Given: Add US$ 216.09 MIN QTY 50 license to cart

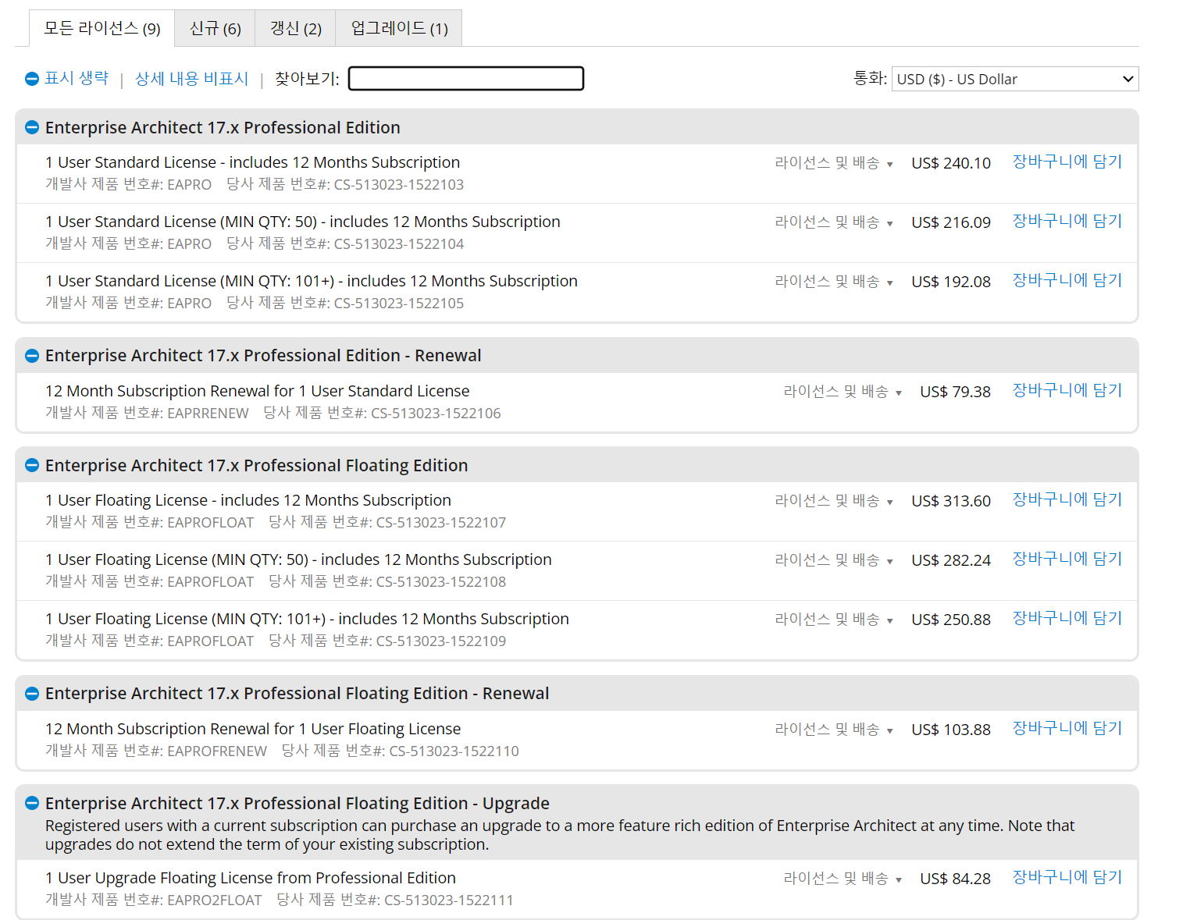Looking at the screenshot, I should 1067,221.
